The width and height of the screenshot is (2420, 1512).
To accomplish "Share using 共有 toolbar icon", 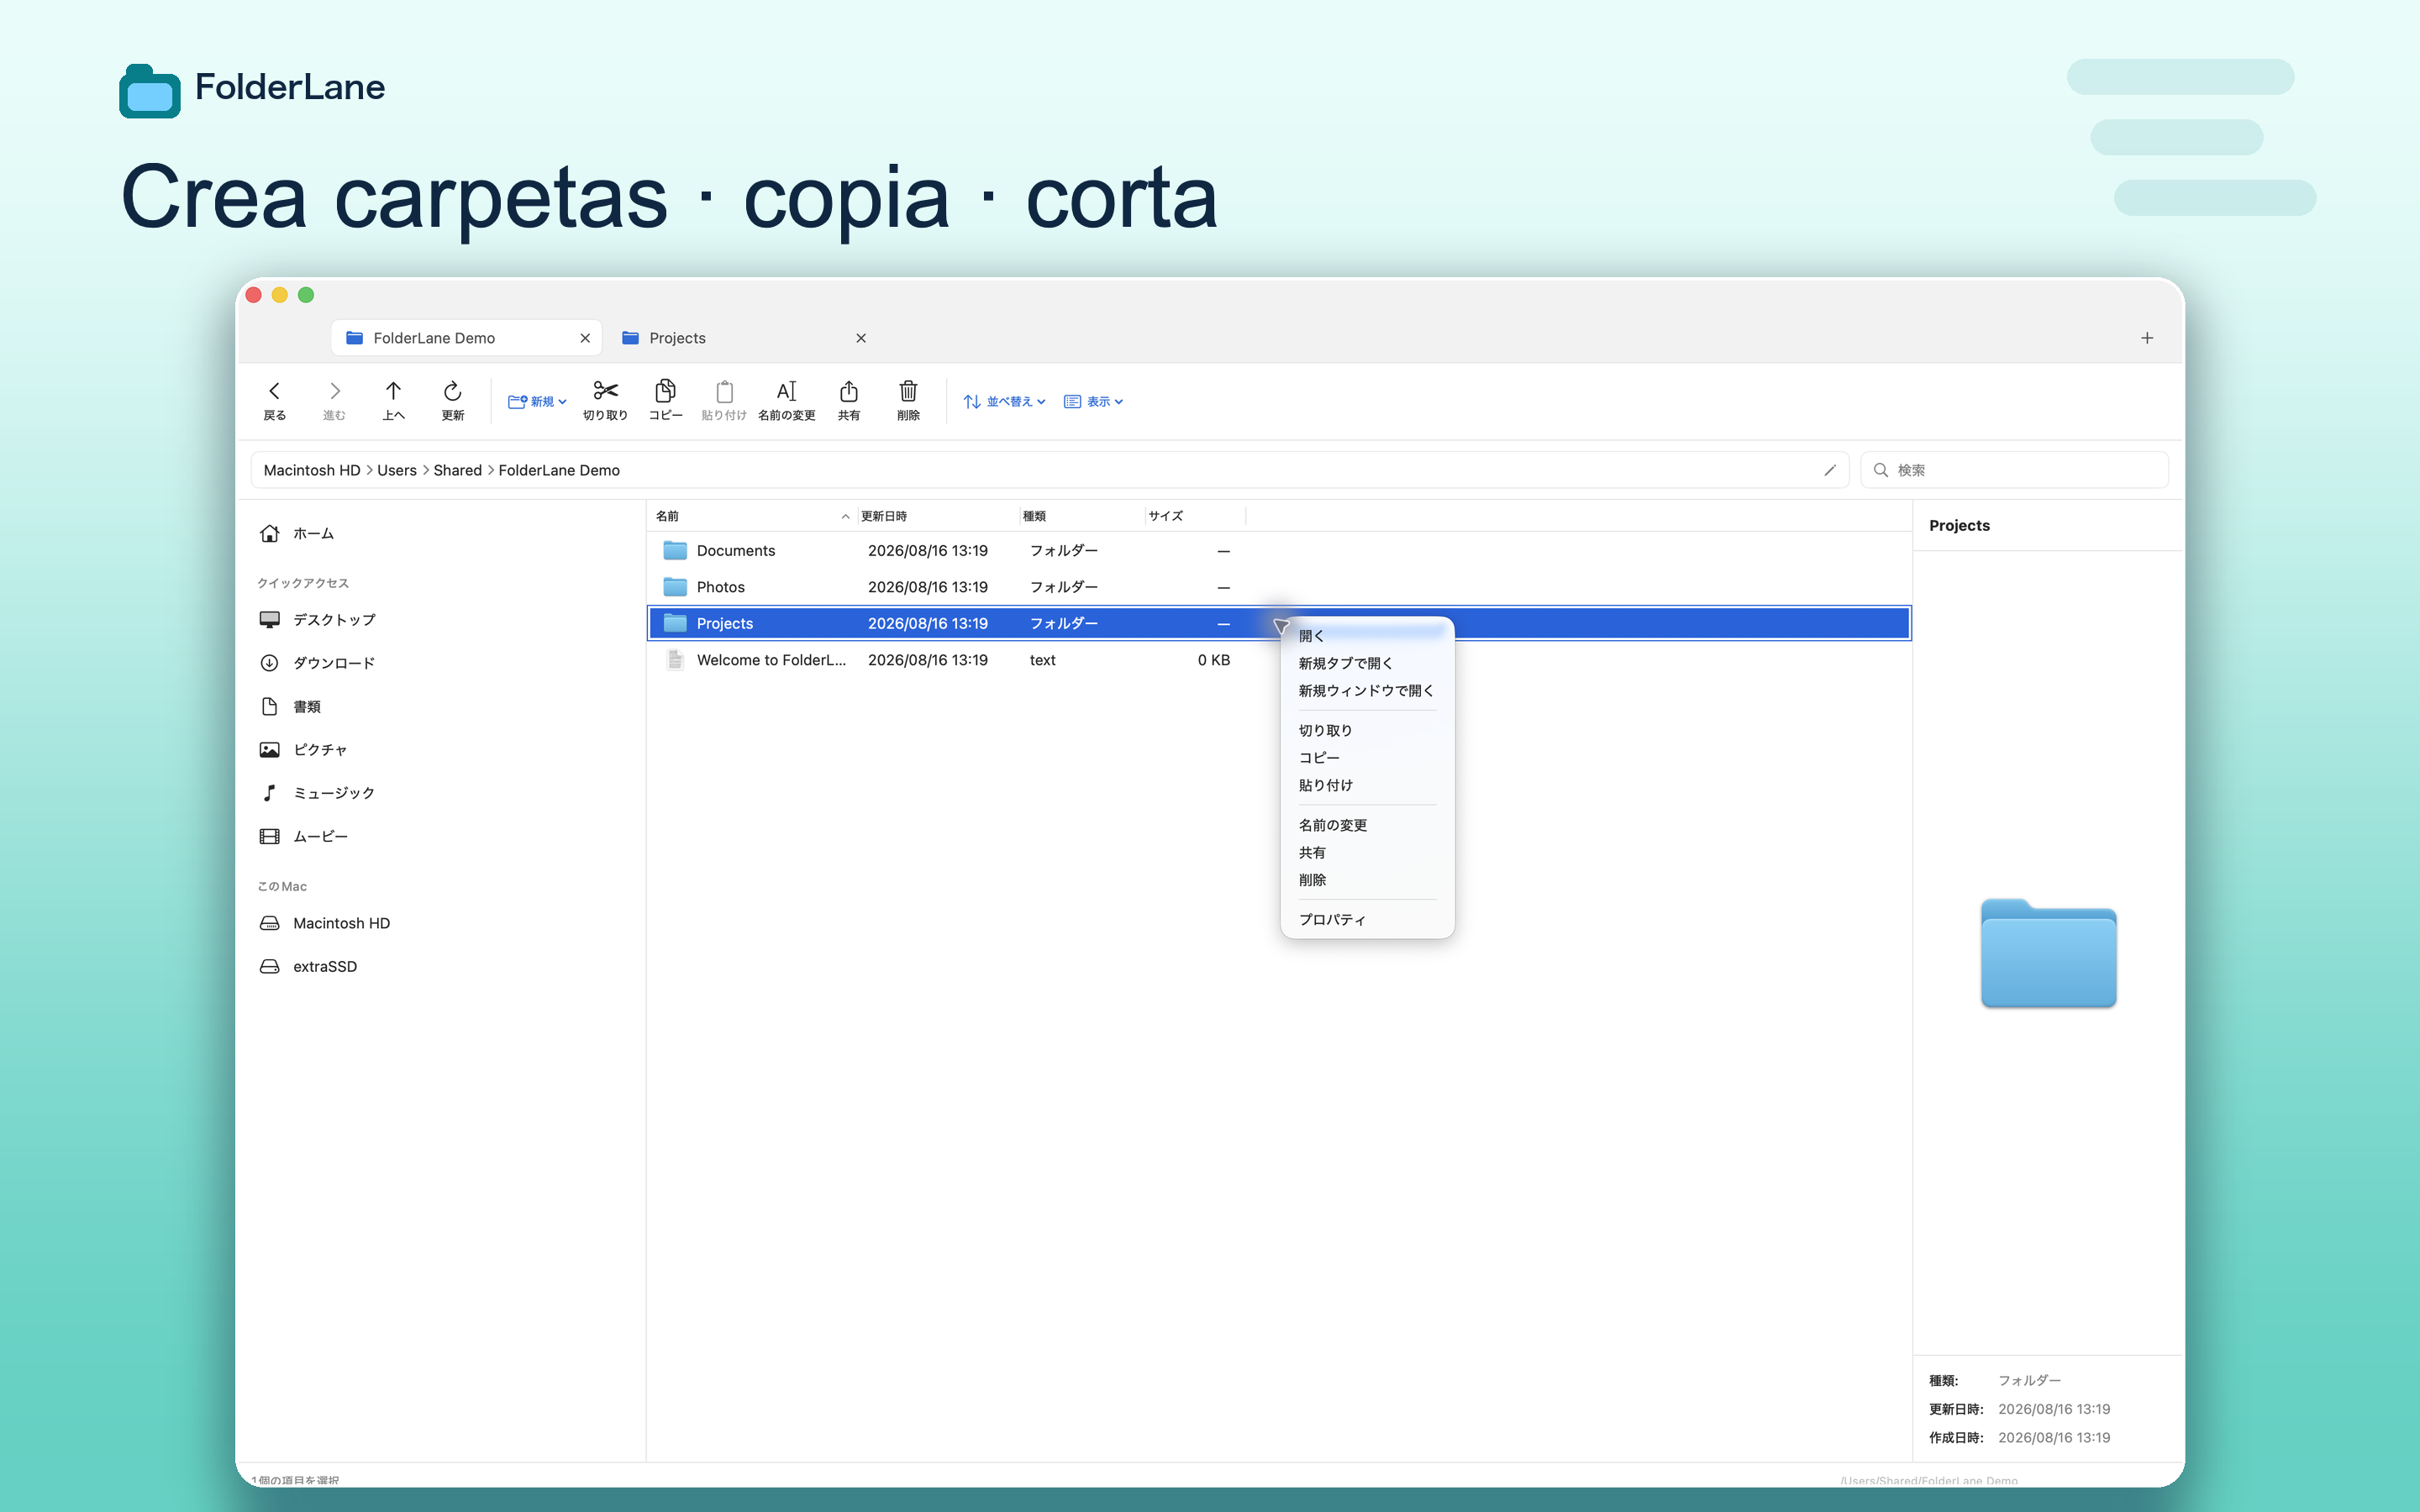I will 849,400.
